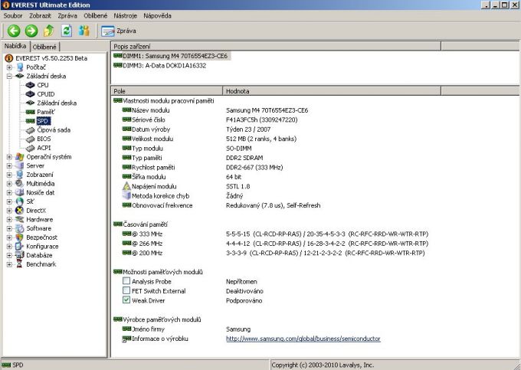This screenshot has height=370, width=521.
Task: Select DIMM3: A-Data DOKD1A16332 entry
Action: (x=160, y=65)
